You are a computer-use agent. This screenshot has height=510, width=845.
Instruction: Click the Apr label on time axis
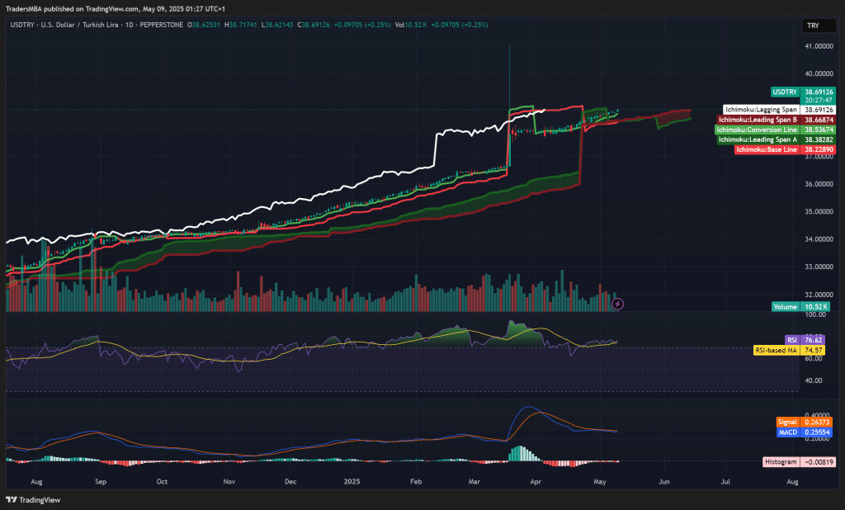click(x=536, y=480)
